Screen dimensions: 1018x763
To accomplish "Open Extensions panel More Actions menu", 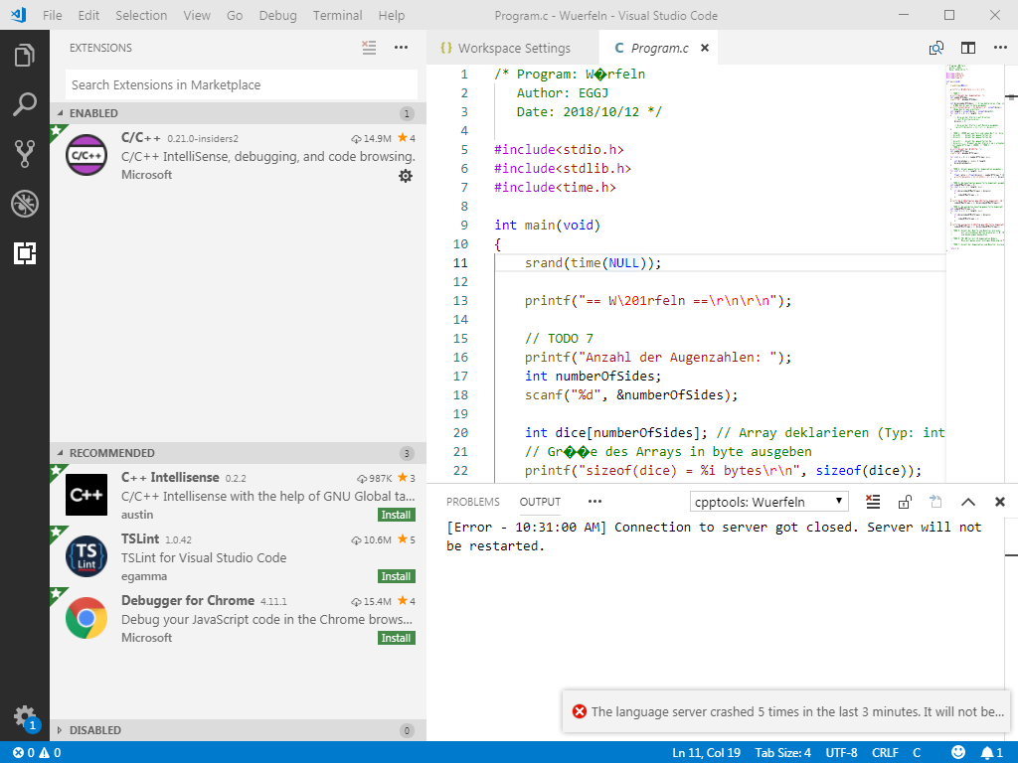I will 402,48.
